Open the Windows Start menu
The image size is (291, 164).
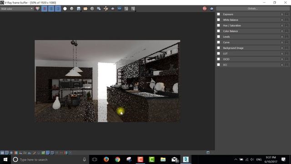coord(5,159)
